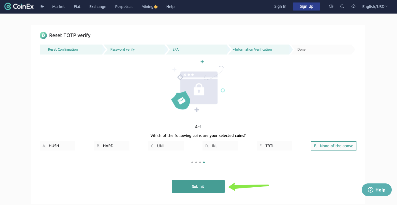397x205 pixels.
Task: Click the Sign Up button
Action: (306, 7)
